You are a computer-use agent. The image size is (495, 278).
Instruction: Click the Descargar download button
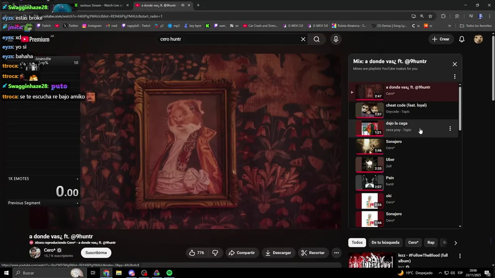tap(278, 253)
